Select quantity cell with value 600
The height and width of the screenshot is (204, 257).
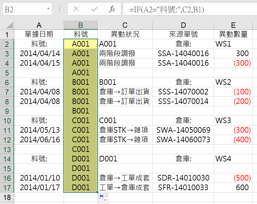coord(233,187)
